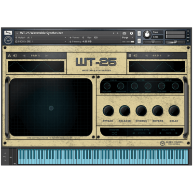This screenshot has height=193, width=193.
Task: Click the Pad B Volume knob
Action: click(x=162, y=86)
